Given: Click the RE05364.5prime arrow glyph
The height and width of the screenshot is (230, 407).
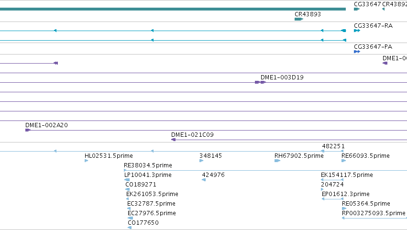Looking at the screenshot, I should (x=344, y=208).
